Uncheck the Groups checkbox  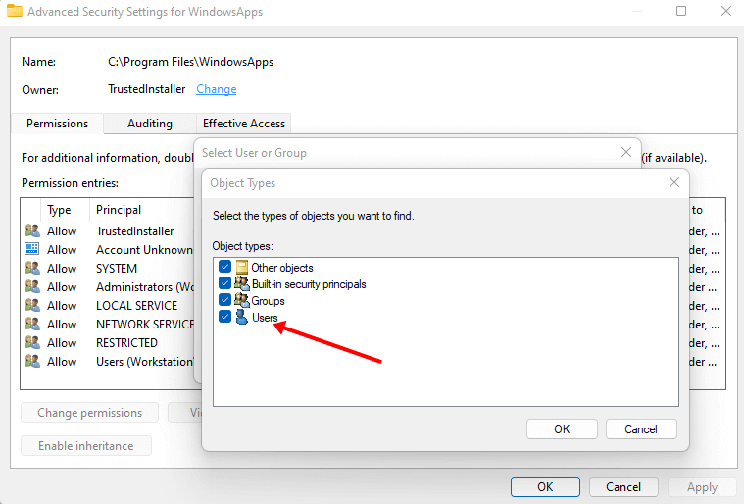224,300
